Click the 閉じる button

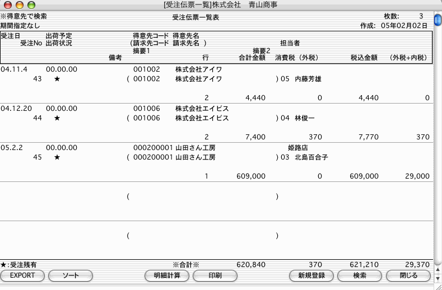tap(408, 275)
